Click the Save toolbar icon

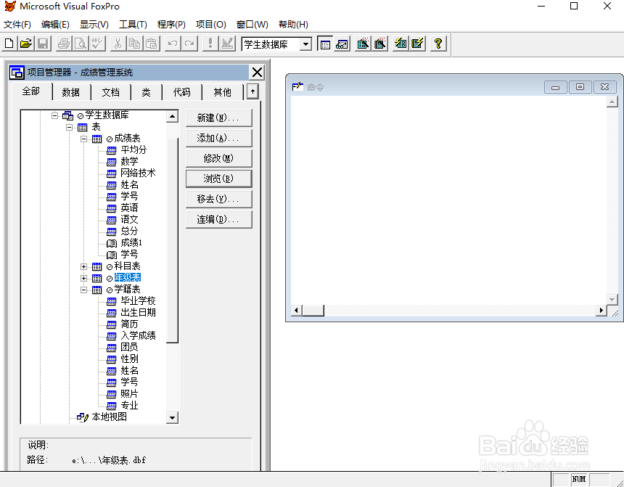(44, 44)
